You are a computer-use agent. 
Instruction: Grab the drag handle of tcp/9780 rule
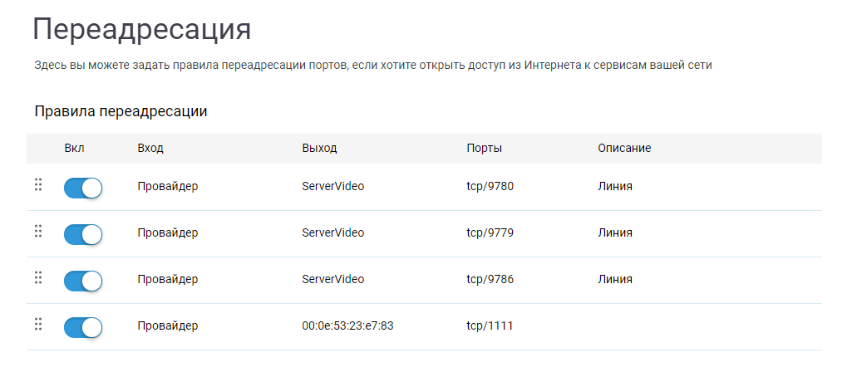coord(38,184)
